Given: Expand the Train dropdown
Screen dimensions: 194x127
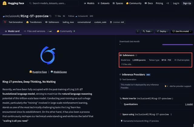Looking at the screenshot, I should 147,31.
